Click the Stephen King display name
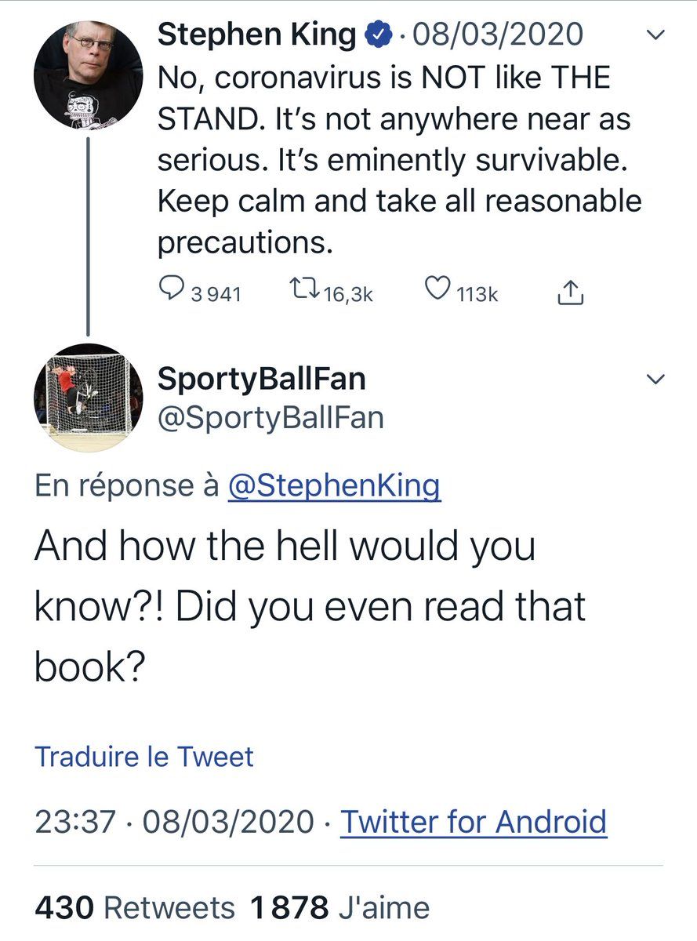This screenshot has width=697, height=941. (257, 35)
